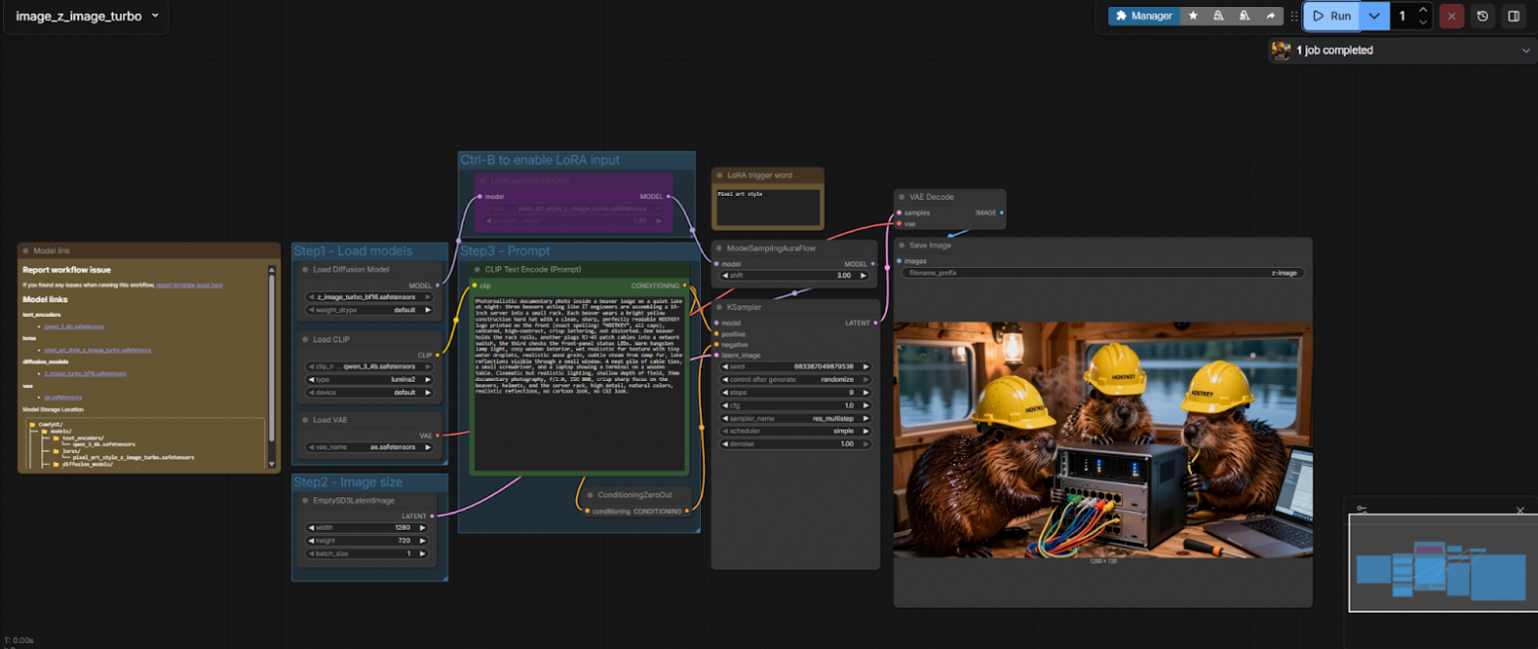This screenshot has width=1538, height=649.
Task: Click the Run button
Action: point(1331,16)
